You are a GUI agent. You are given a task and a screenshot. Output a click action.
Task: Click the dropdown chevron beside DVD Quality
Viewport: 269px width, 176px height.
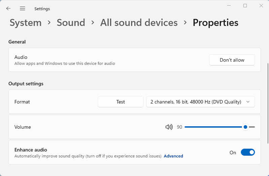click(x=248, y=102)
